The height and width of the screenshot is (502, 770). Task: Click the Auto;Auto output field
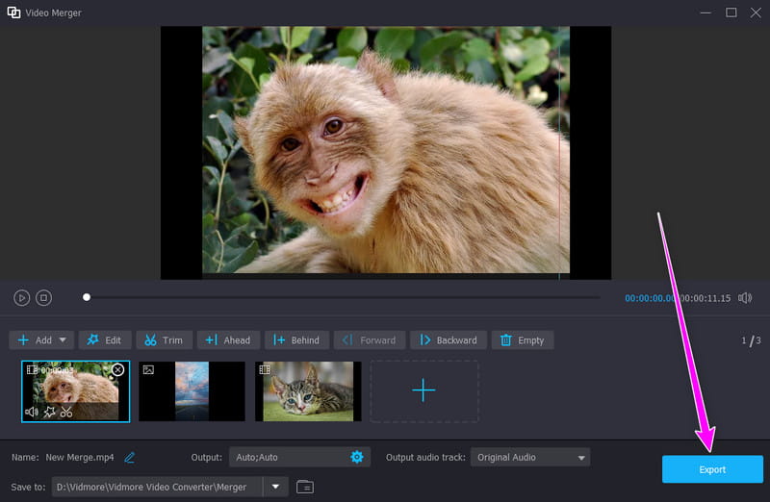[x=299, y=457]
